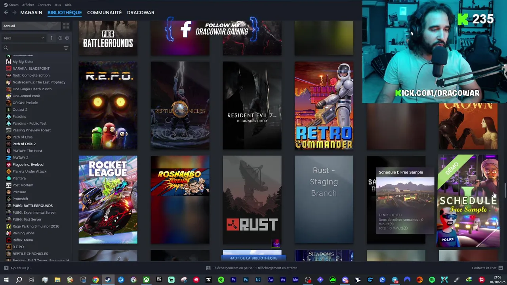Viewport: 507px width, 285px height.
Task: Open Adobe Media Encoder from the taskbar
Action: 295,280
